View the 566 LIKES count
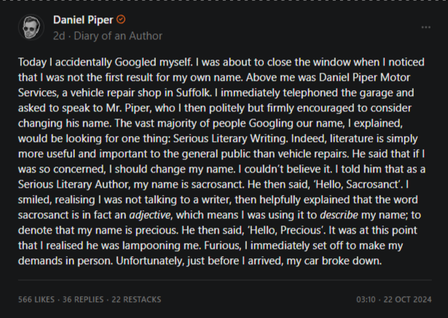448x318 pixels. [36, 300]
